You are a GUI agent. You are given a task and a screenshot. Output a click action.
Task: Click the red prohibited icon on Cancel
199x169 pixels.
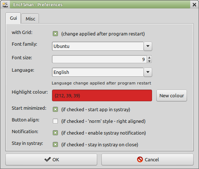[x=140, y=159]
